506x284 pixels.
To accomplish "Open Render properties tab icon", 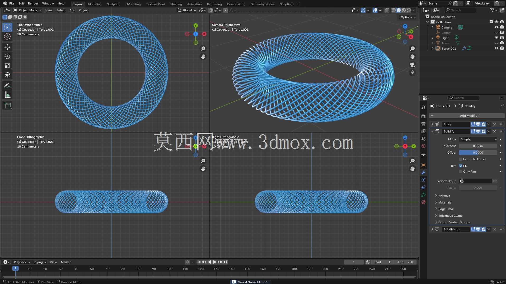I will (423, 116).
